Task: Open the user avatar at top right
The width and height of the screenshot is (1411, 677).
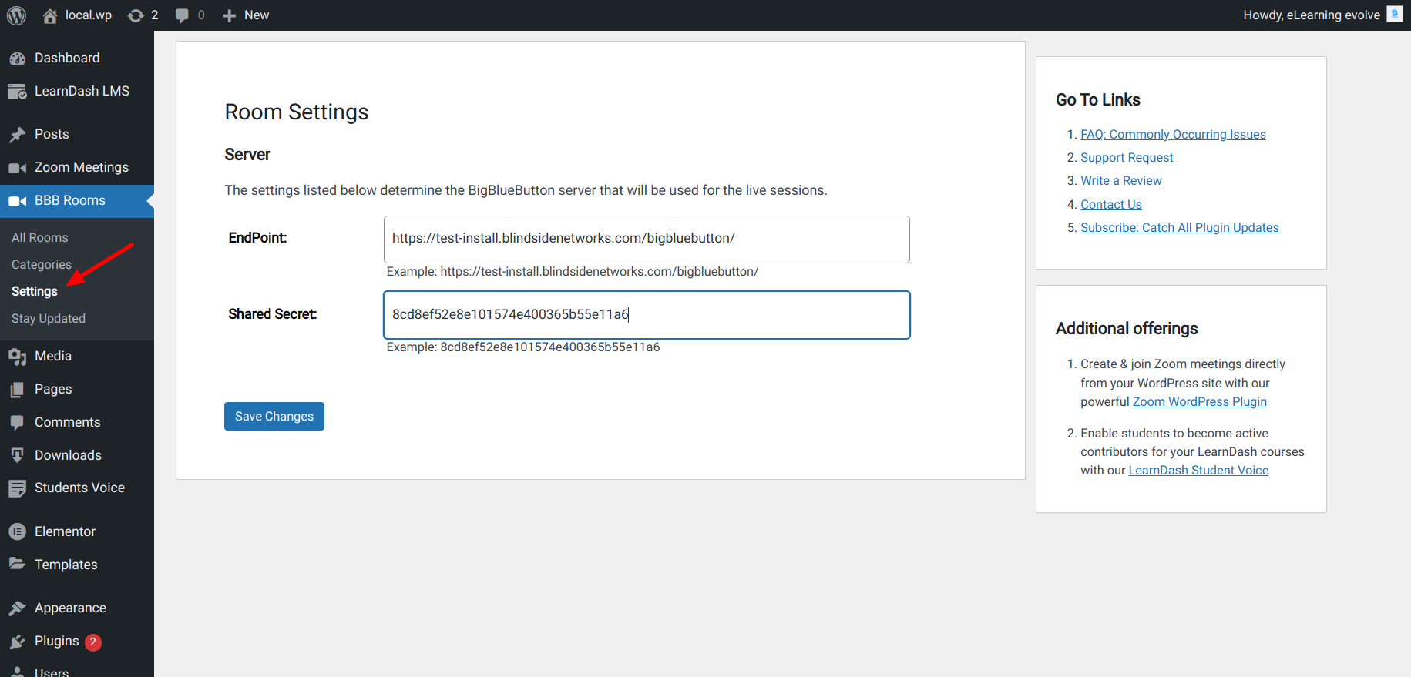Action: pos(1395,15)
